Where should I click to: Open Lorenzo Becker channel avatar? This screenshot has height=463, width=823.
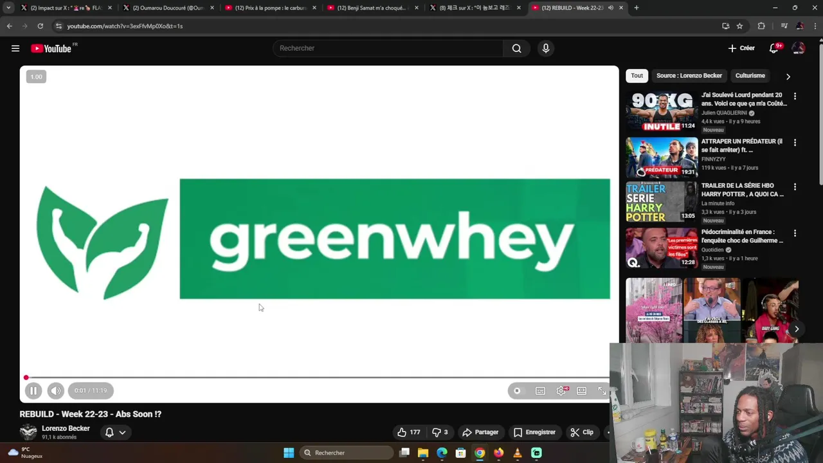coord(28,432)
